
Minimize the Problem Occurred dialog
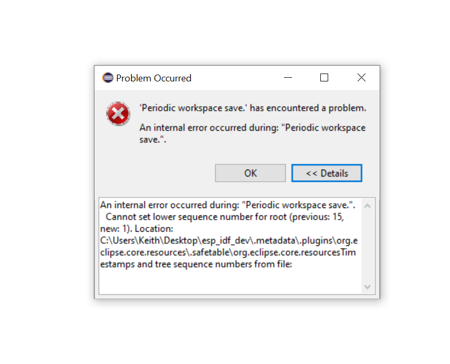(x=288, y=78)
